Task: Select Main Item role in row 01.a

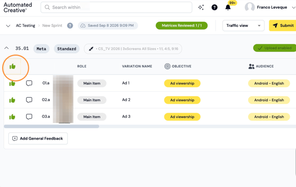Action: pyautogui.click(x=92, y=83)
